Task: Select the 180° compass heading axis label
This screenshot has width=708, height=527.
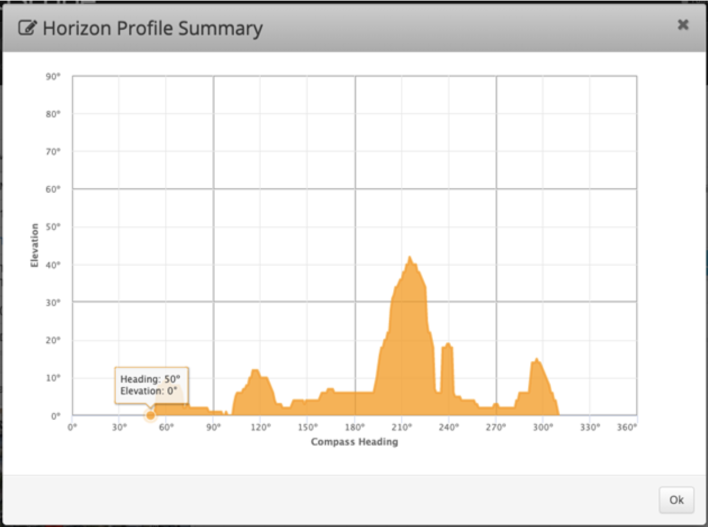Action: click(355, 428)
